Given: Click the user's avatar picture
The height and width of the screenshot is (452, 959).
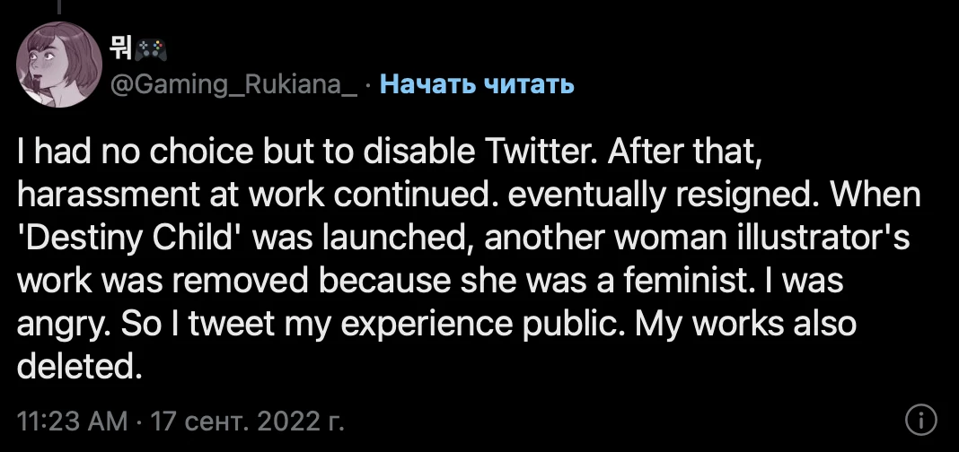Looking at the screenshot, I should (x=58, y=65).
